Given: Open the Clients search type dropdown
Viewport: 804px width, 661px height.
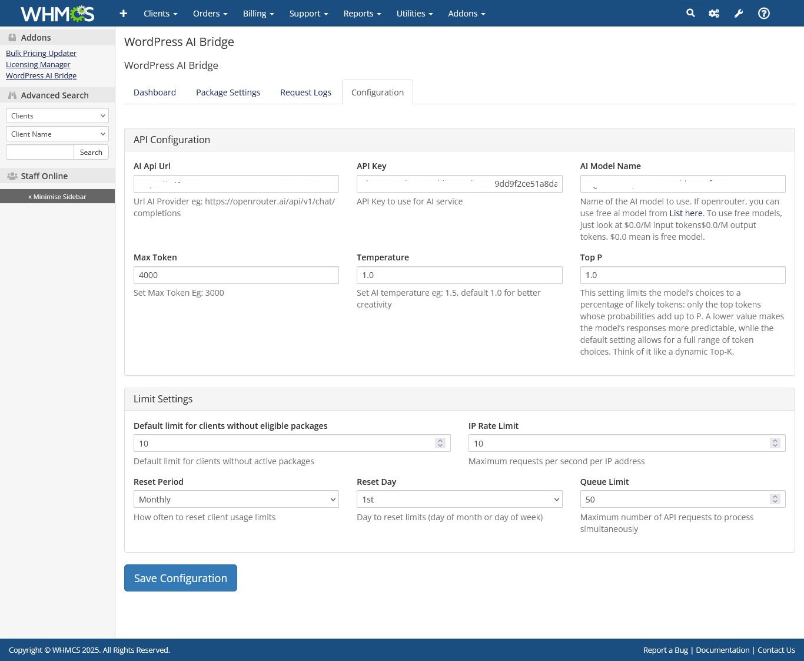Looking at the screenshot, I should click(57, 115).
